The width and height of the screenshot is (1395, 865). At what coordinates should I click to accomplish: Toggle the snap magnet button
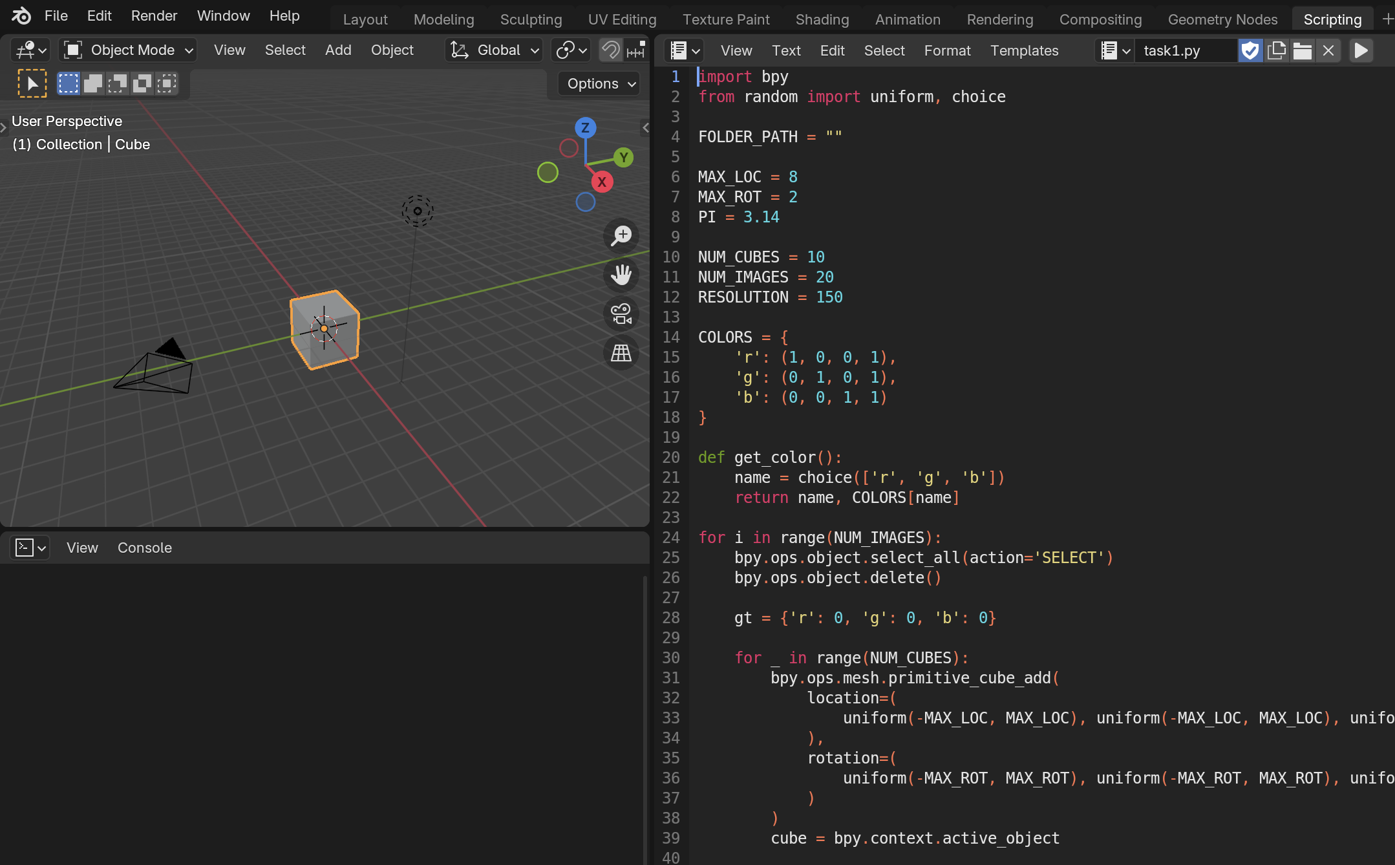610,50
